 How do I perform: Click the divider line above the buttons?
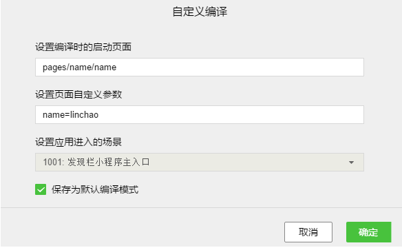click(201, 207)
